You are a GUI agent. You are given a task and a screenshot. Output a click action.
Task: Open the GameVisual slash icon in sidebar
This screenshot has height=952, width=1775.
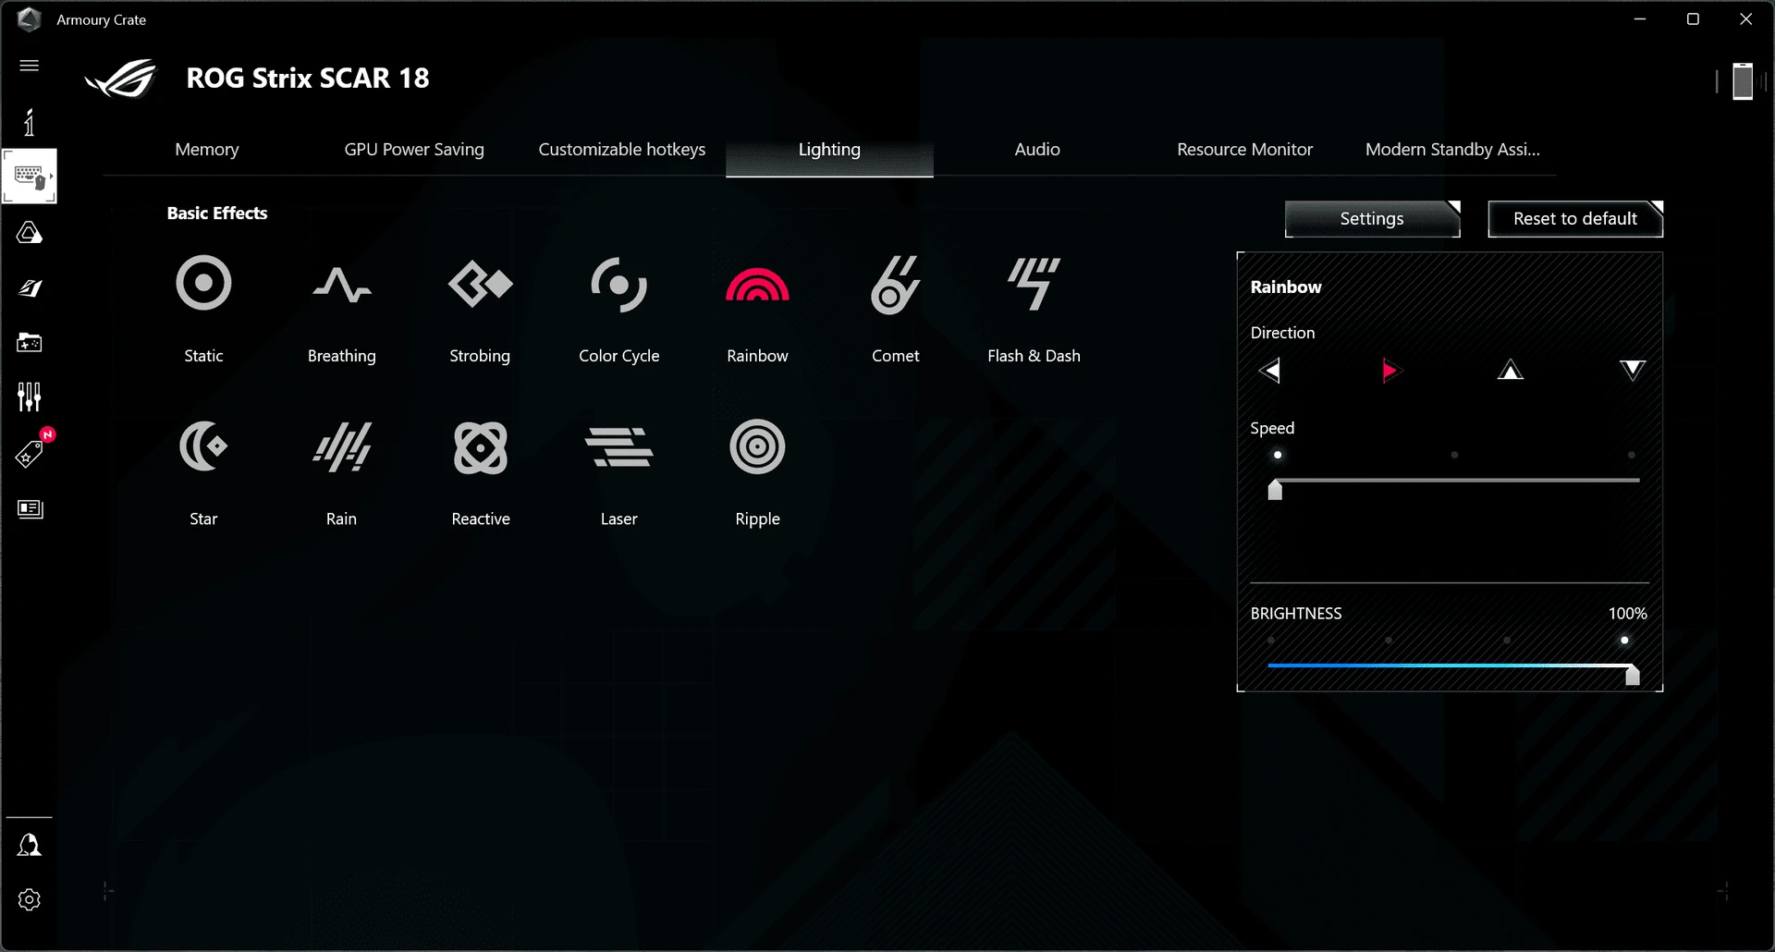30,288
